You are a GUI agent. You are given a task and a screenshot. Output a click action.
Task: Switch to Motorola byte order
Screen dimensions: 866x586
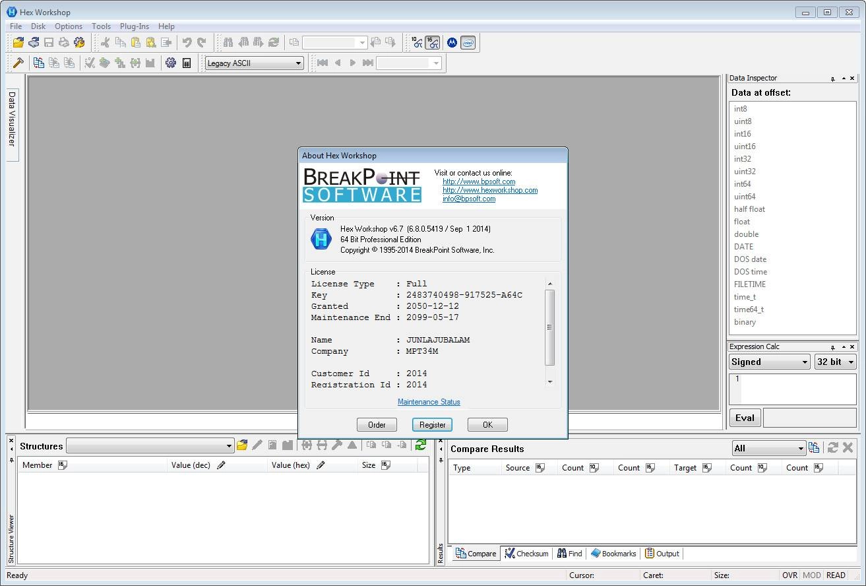pyautogui.click(x=452, y=42)
